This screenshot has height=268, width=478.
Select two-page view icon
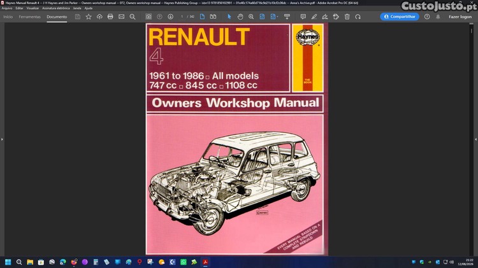point(213,17)
